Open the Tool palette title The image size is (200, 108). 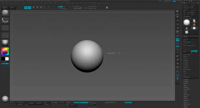[184, 3]
